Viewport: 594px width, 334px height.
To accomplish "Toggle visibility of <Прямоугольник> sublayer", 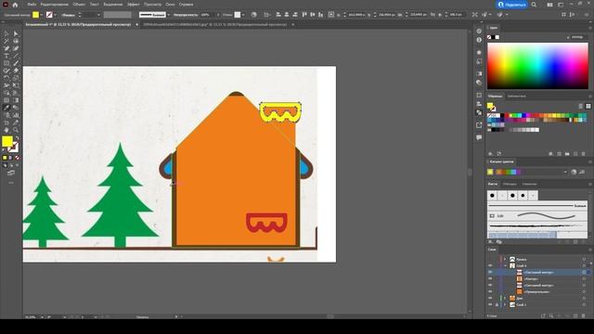I will [x=490, y=291].
